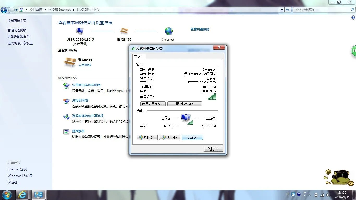This screenshot has height=200, width=356.
Task: Click 诊断(G) button
Action: 192,137
